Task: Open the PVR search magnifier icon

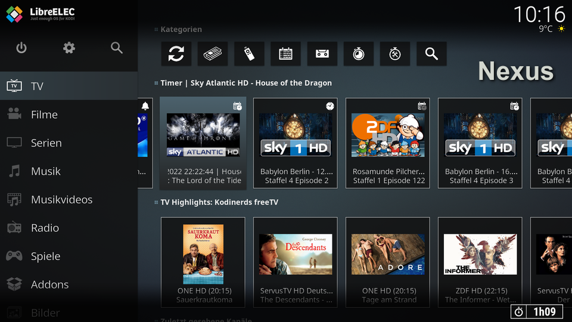Action: pyautogui.click(x=431, y=54)
